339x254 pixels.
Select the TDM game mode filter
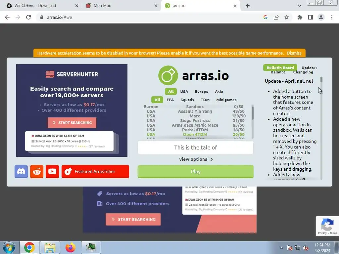coord(205,100)
